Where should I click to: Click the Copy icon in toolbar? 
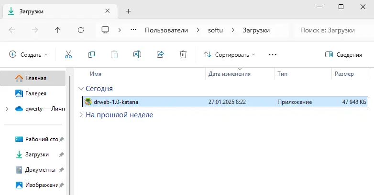(x=91, y=55)
